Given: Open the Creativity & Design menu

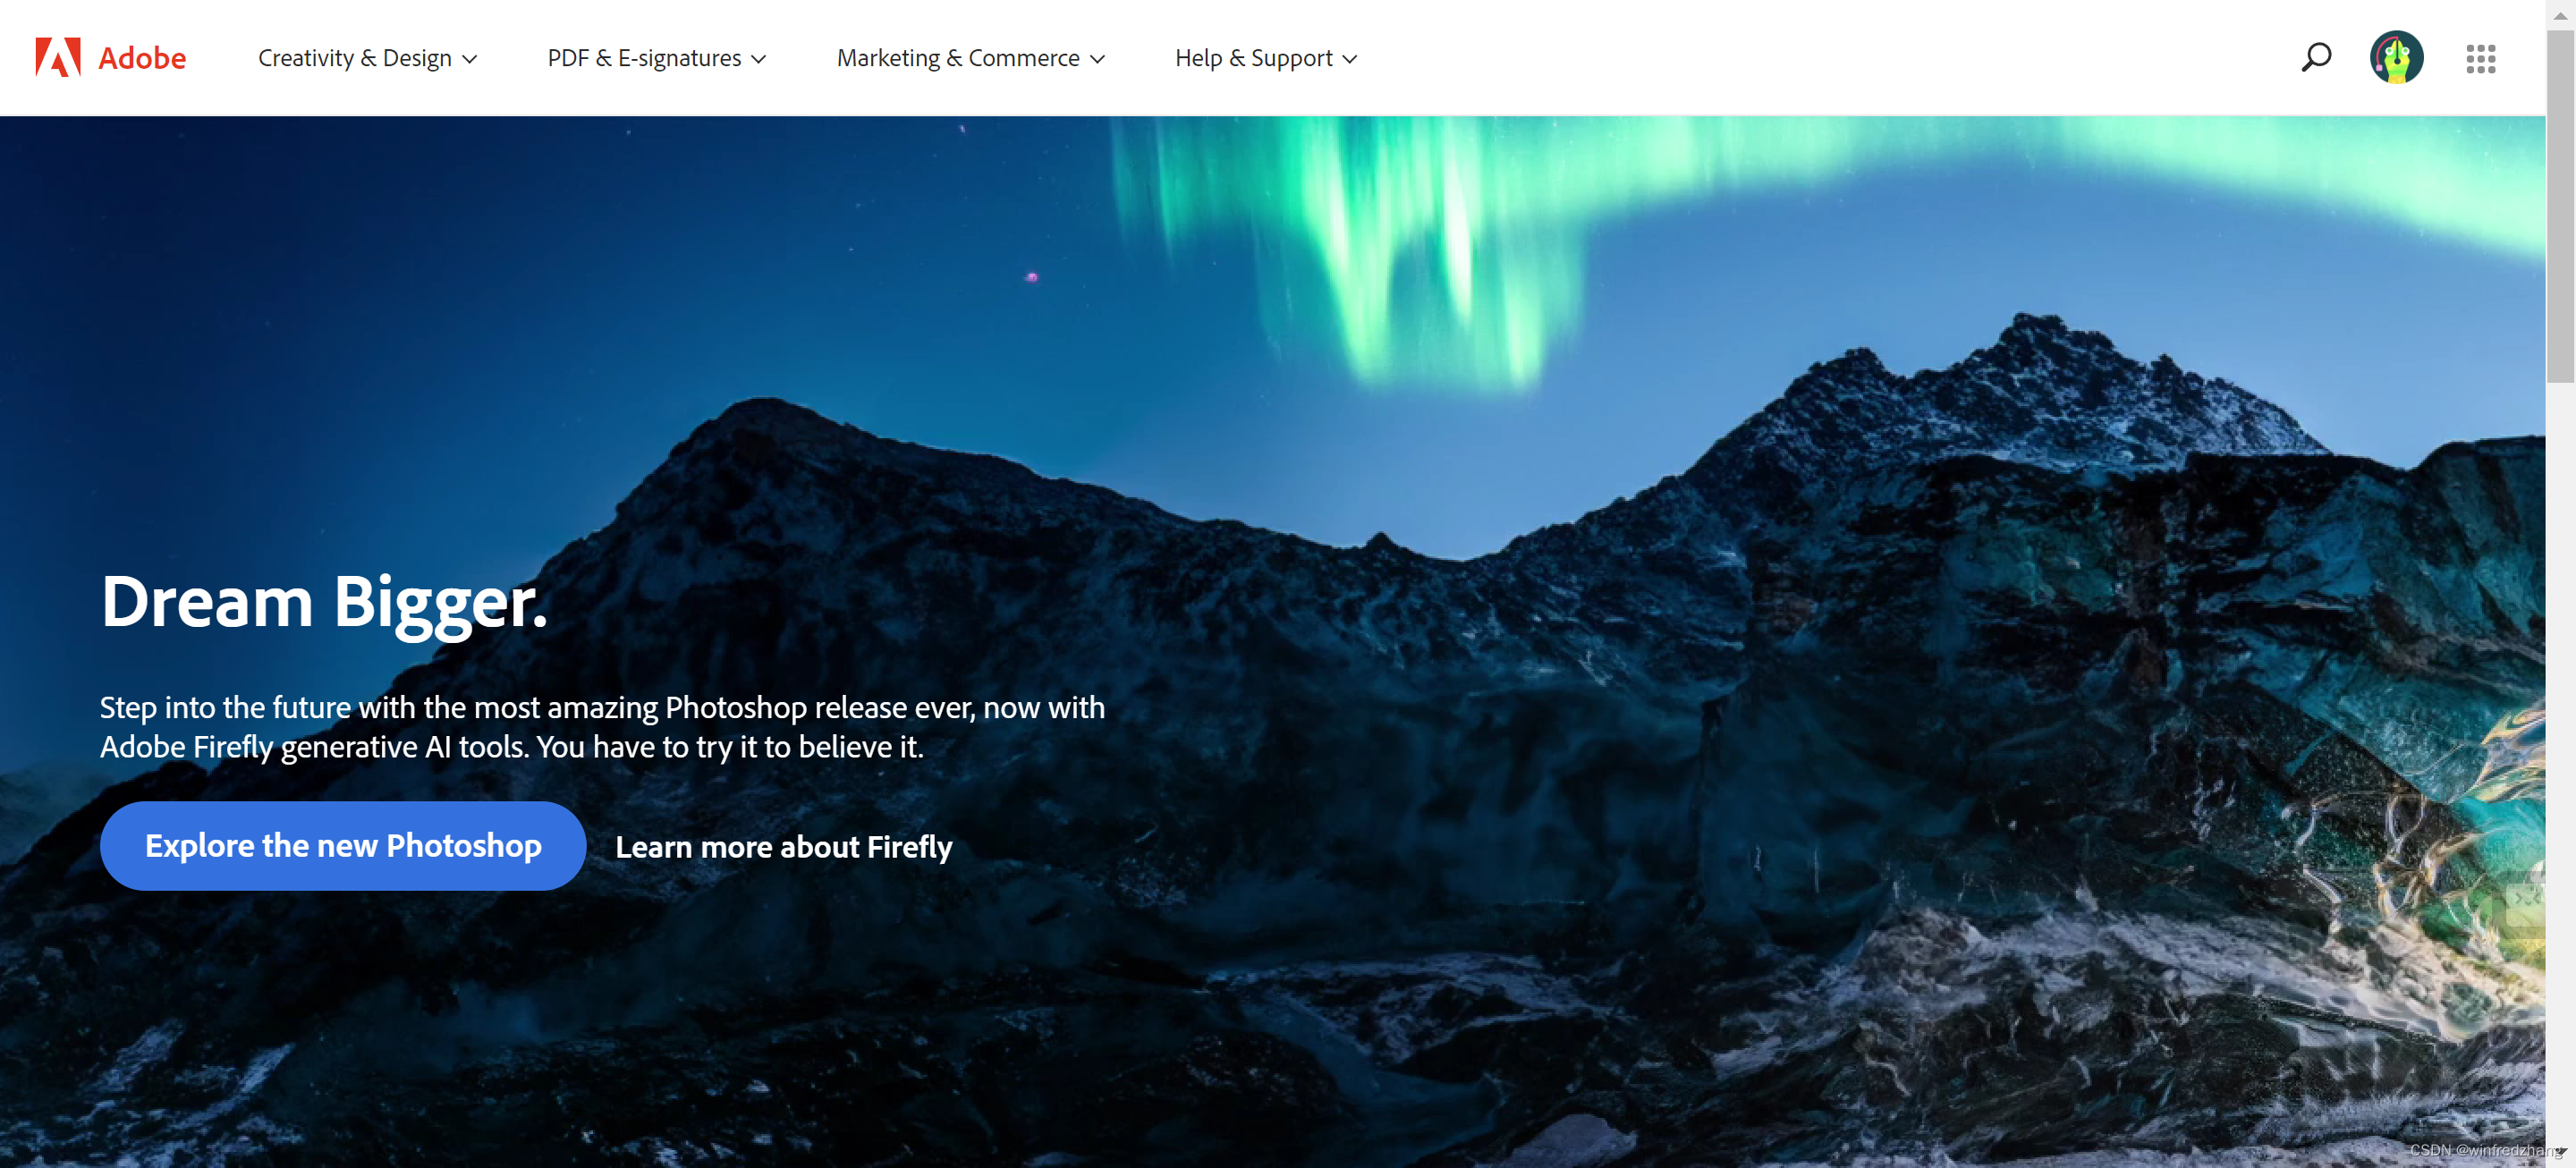Looking at the screenshot, I should (367, 58).
